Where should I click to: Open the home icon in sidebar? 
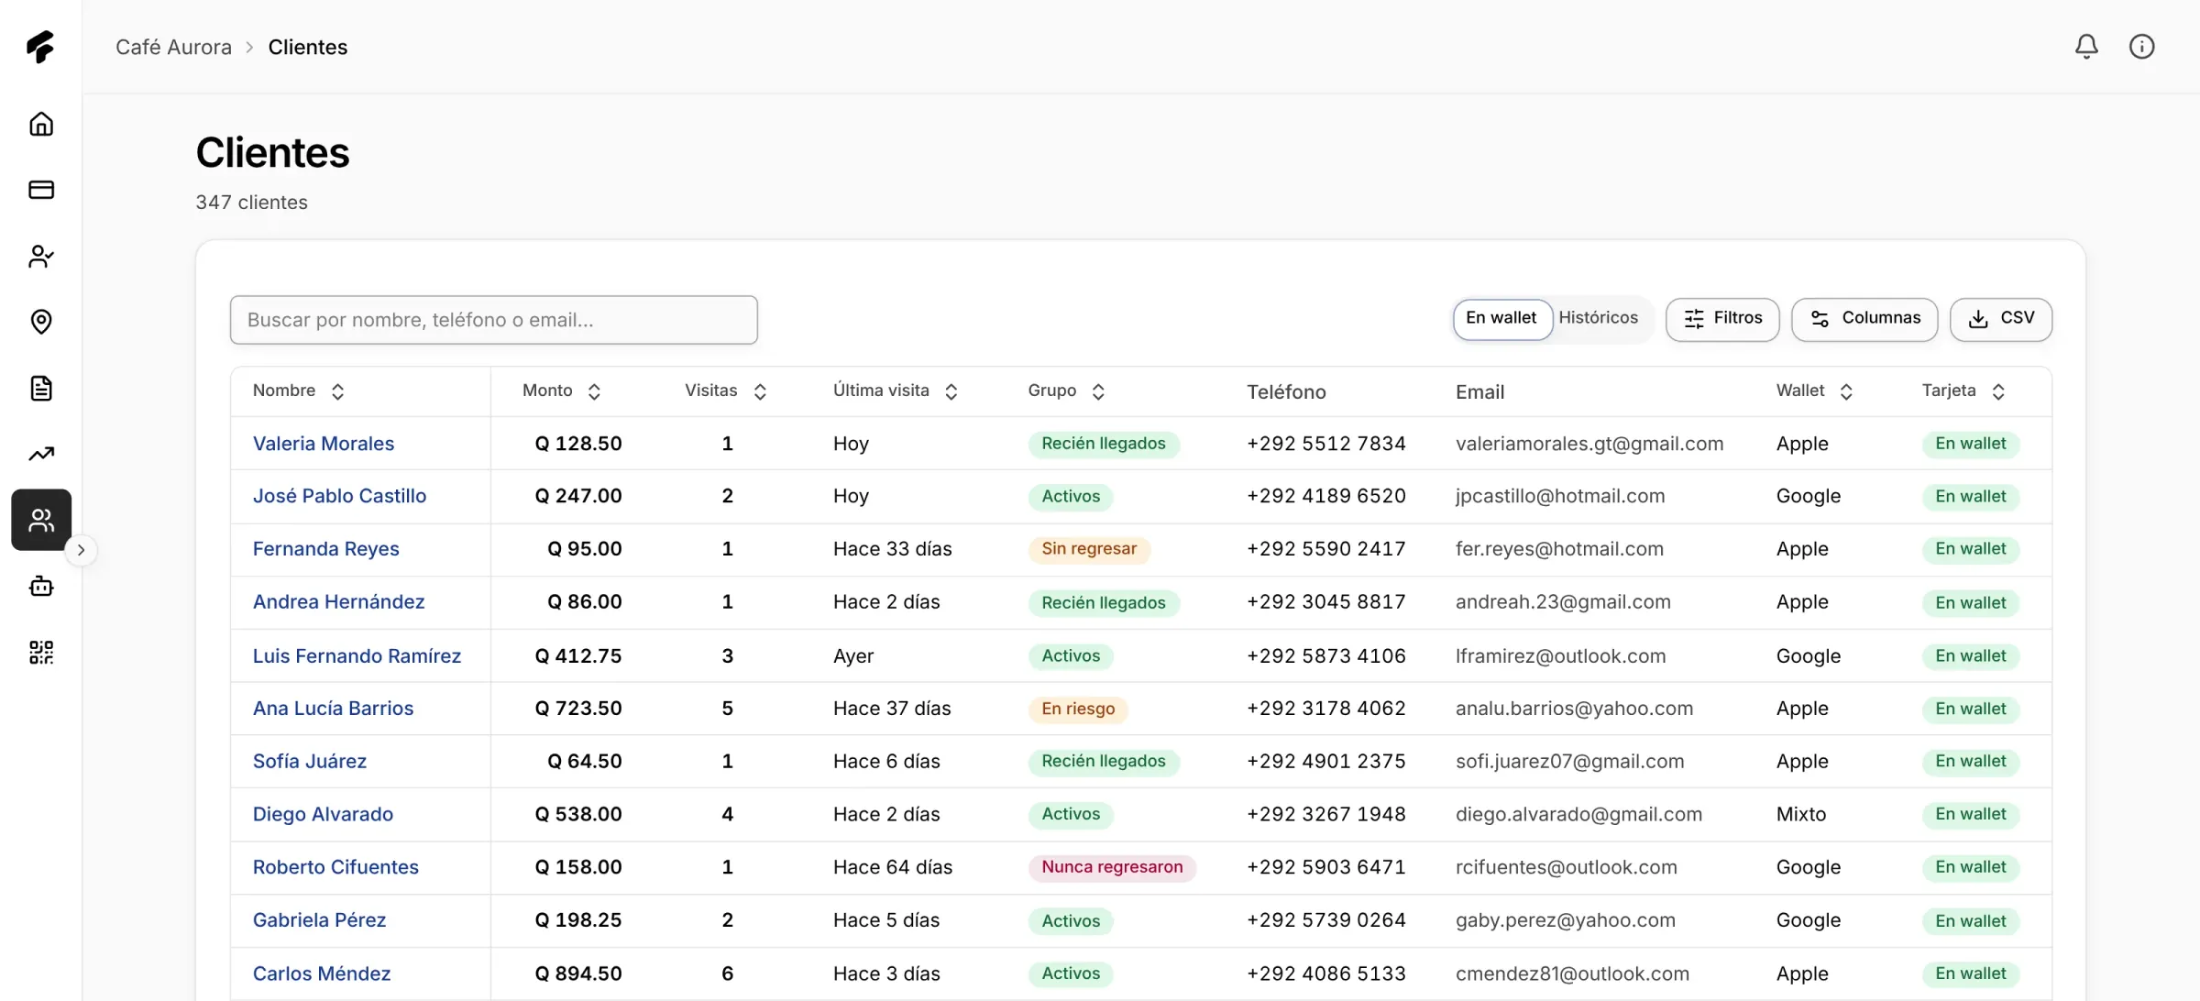[x=41, y=124]
